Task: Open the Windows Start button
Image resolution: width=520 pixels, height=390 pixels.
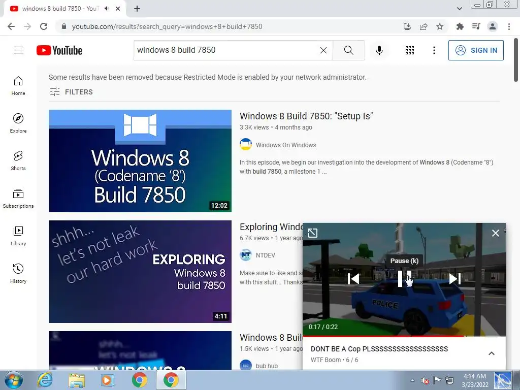Action: (13, 380)
